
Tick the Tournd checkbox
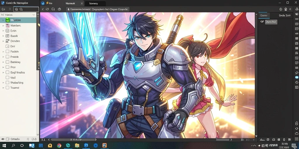click(x=7, y=88)
